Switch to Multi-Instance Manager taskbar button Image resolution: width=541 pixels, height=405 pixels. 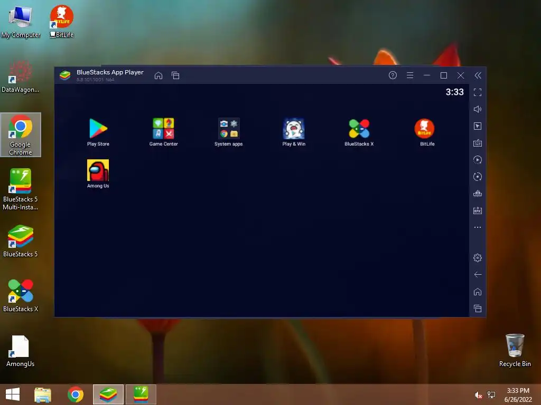click(x=141, y=394)
